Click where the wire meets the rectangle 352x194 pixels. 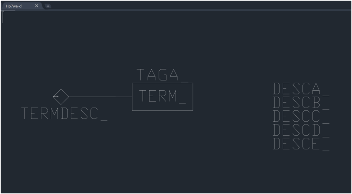point(132,97)
